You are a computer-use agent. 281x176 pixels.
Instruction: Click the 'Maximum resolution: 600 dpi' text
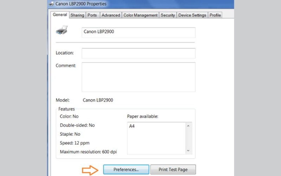click(x=89, y=152)
